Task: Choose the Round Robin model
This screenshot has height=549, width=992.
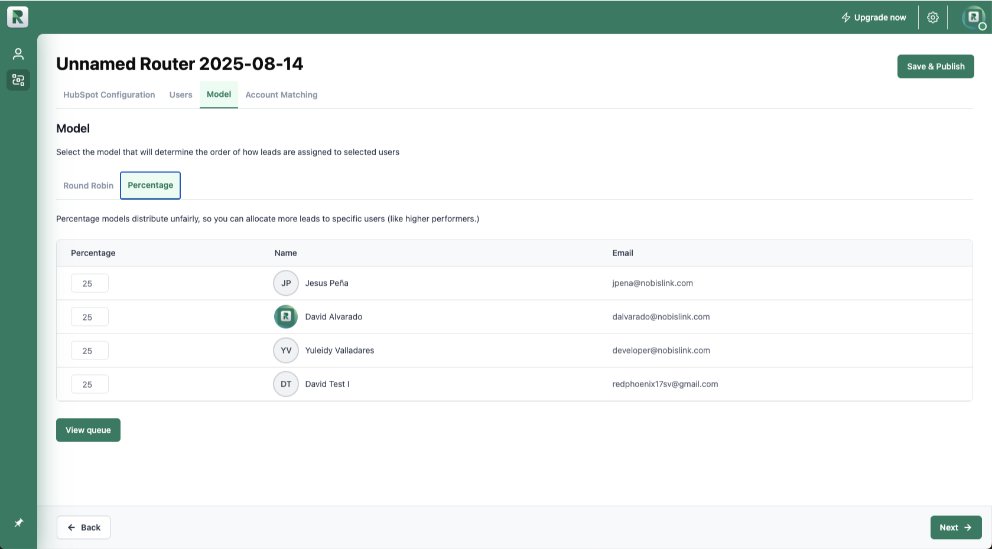Action: [88, 186]
